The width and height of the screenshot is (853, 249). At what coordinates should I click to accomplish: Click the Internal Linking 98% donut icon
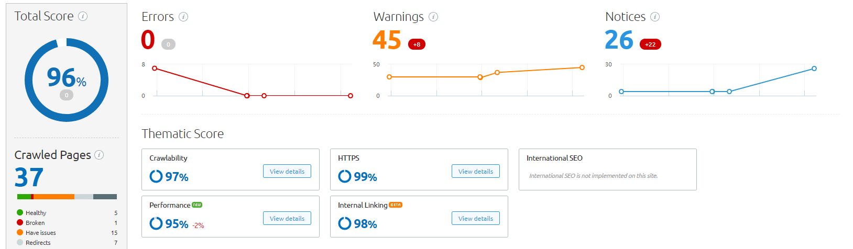point(345,223)
